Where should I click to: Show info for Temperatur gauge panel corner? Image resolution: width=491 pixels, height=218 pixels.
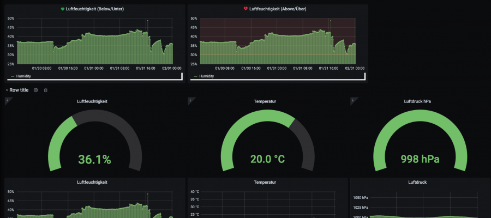[190, 100]
